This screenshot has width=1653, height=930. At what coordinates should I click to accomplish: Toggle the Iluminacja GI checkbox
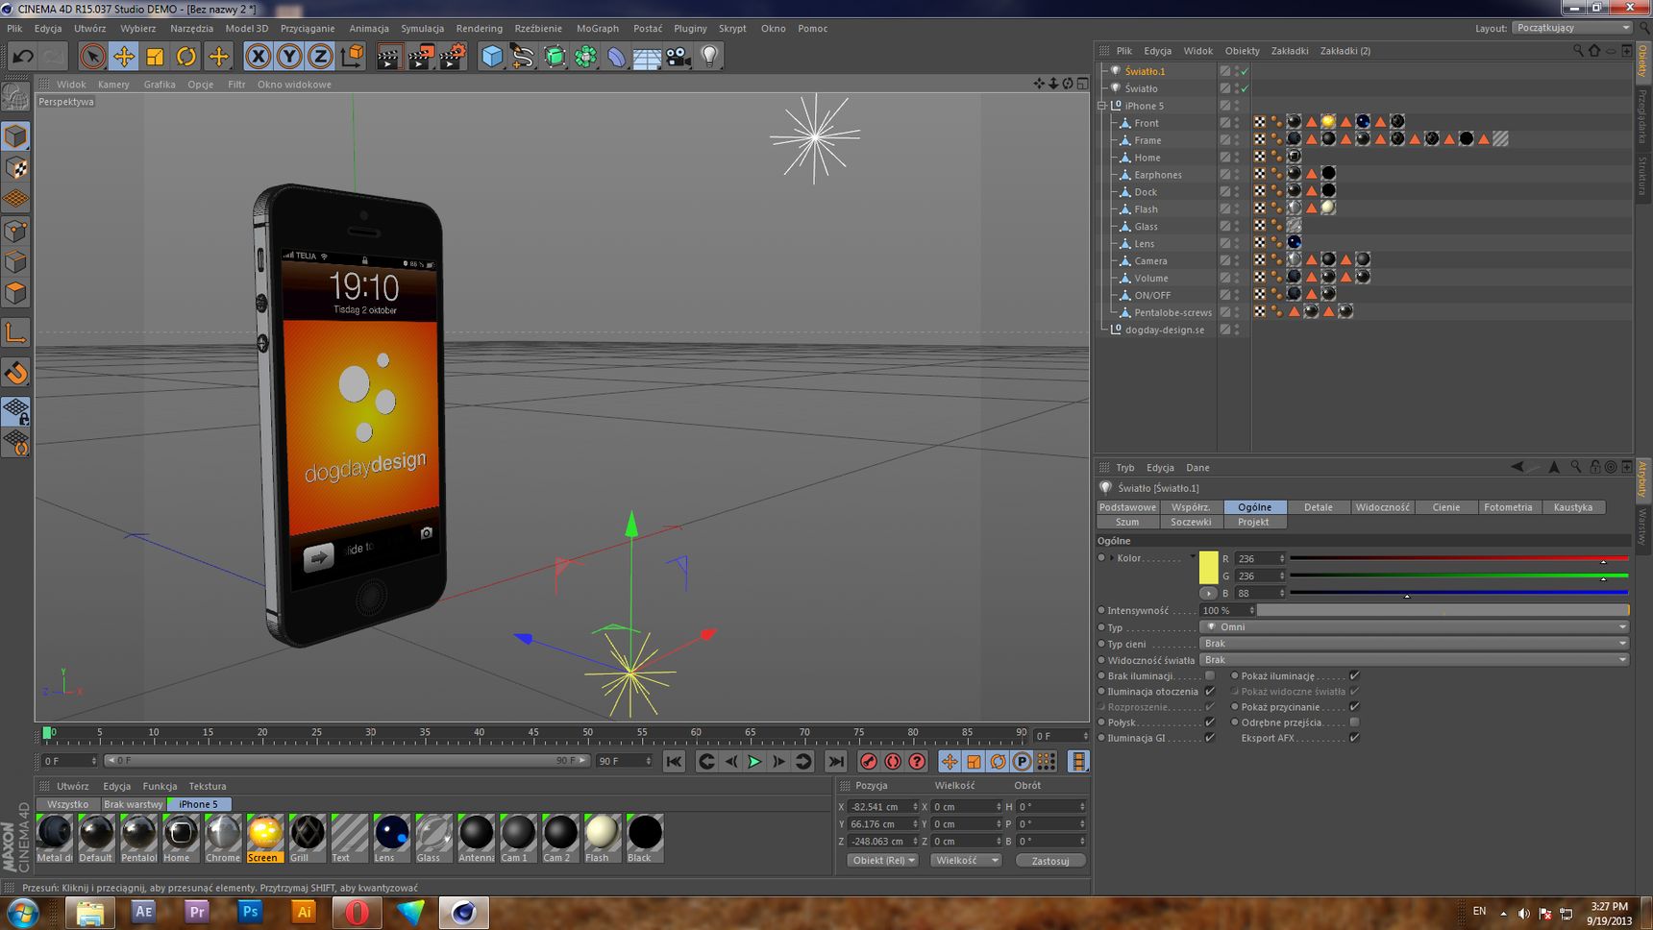click(x=1210, y=737)
